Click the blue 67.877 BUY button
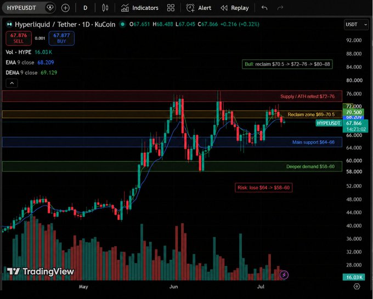 (61, 38)
